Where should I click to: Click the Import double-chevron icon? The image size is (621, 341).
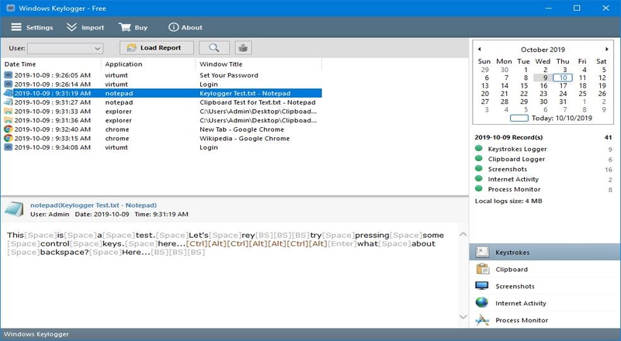71,27
